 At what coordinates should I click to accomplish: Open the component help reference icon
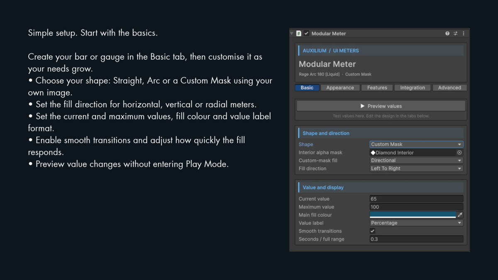pyautogui.click(x=447, y=34)
